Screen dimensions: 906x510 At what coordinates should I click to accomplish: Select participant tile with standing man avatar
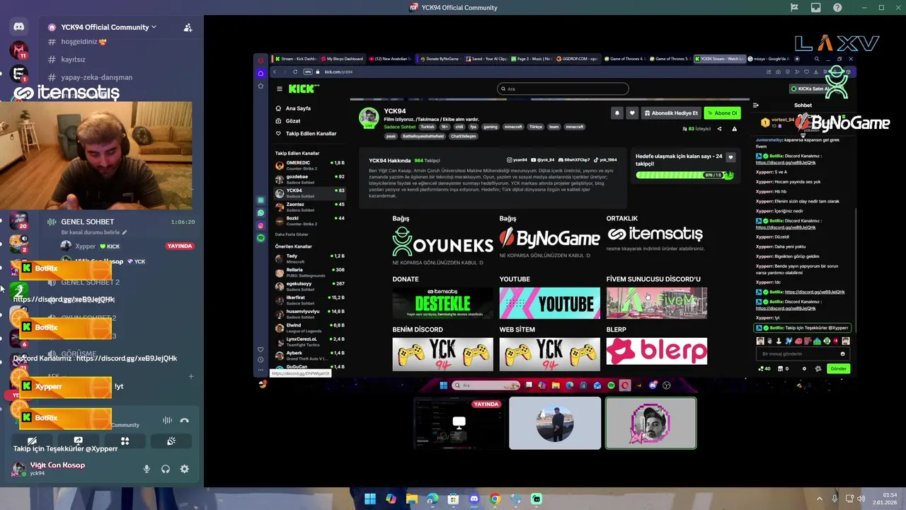(555, 423)
